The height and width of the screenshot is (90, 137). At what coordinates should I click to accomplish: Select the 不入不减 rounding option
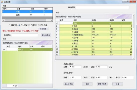click(x=39, y=25)
